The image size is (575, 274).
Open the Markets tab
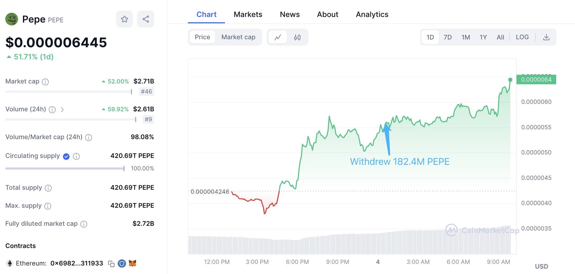point(248,14)
